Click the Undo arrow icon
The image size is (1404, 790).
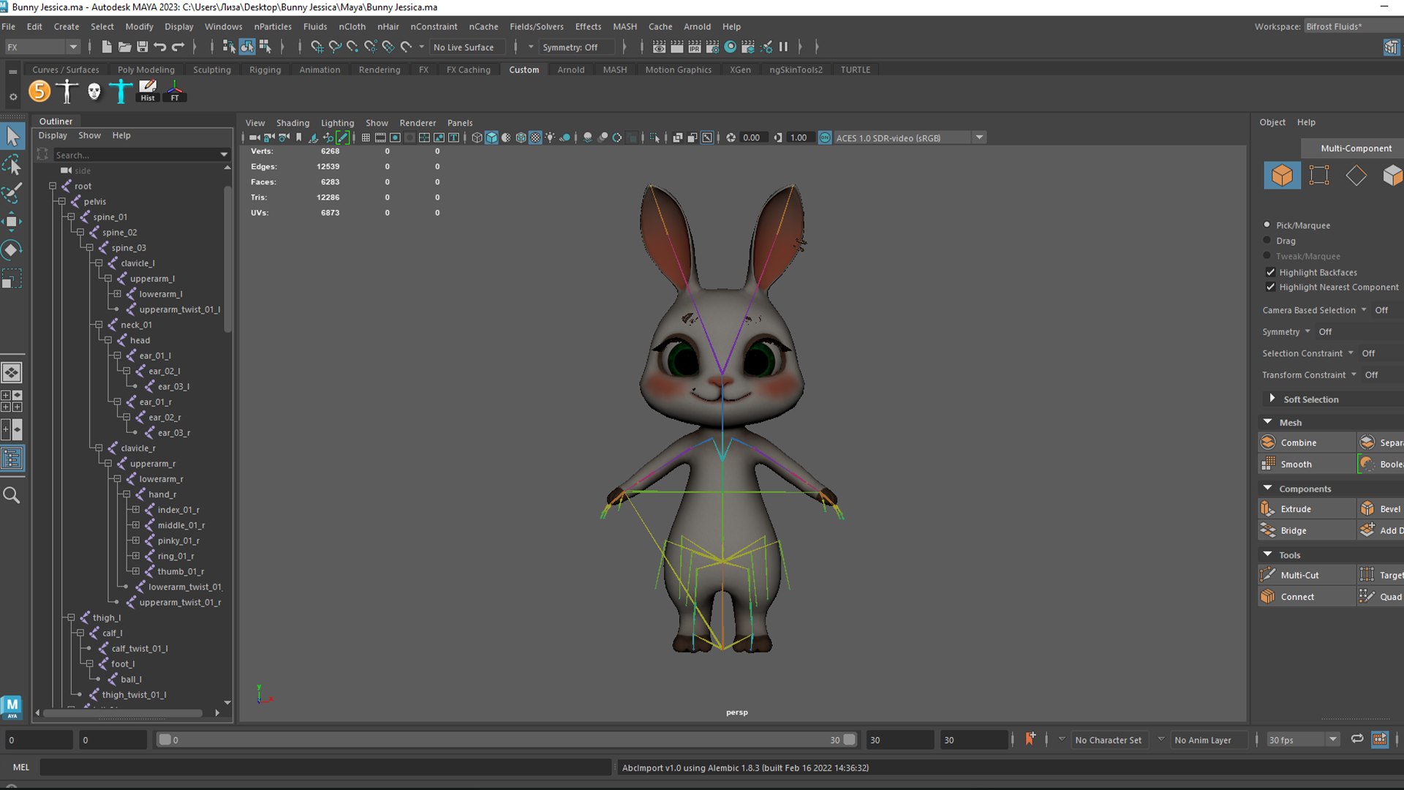pos(160,47)
